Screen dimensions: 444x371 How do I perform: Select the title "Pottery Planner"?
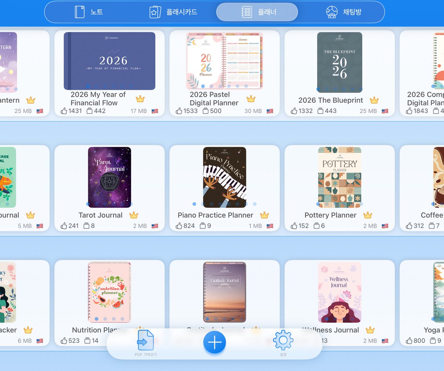coord(330,215)
